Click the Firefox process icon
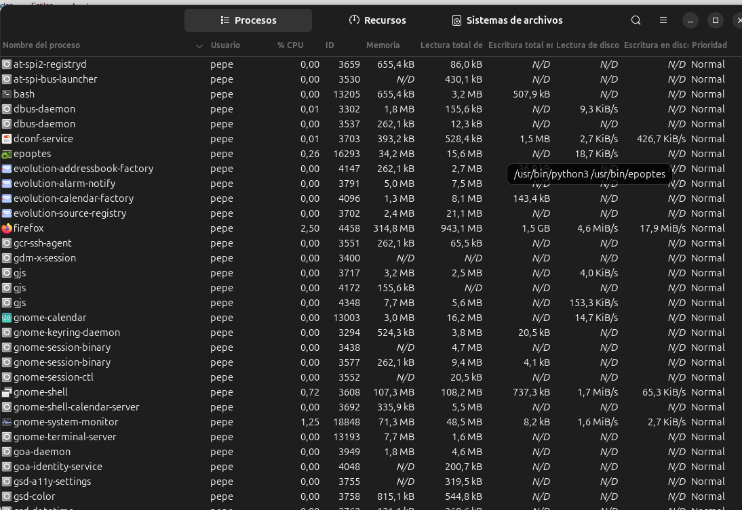742x510 pixels. coord(7,228)
